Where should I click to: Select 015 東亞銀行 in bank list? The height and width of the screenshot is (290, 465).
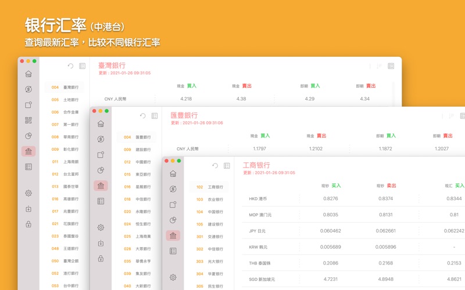pyautogui.click(x=137, y=175)
